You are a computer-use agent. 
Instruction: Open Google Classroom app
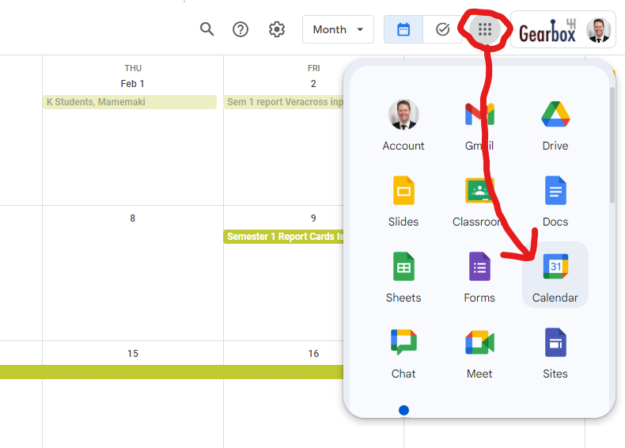[479, 201]
